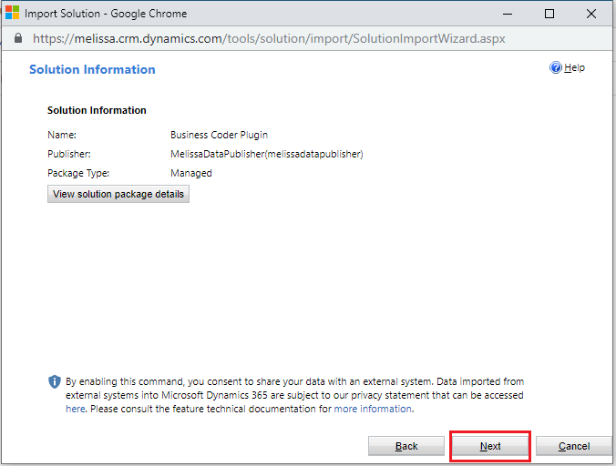The width and height of the screenshot is (616, 466).
Task: Click the blue Help question mark icon
Action: [556, 68]
